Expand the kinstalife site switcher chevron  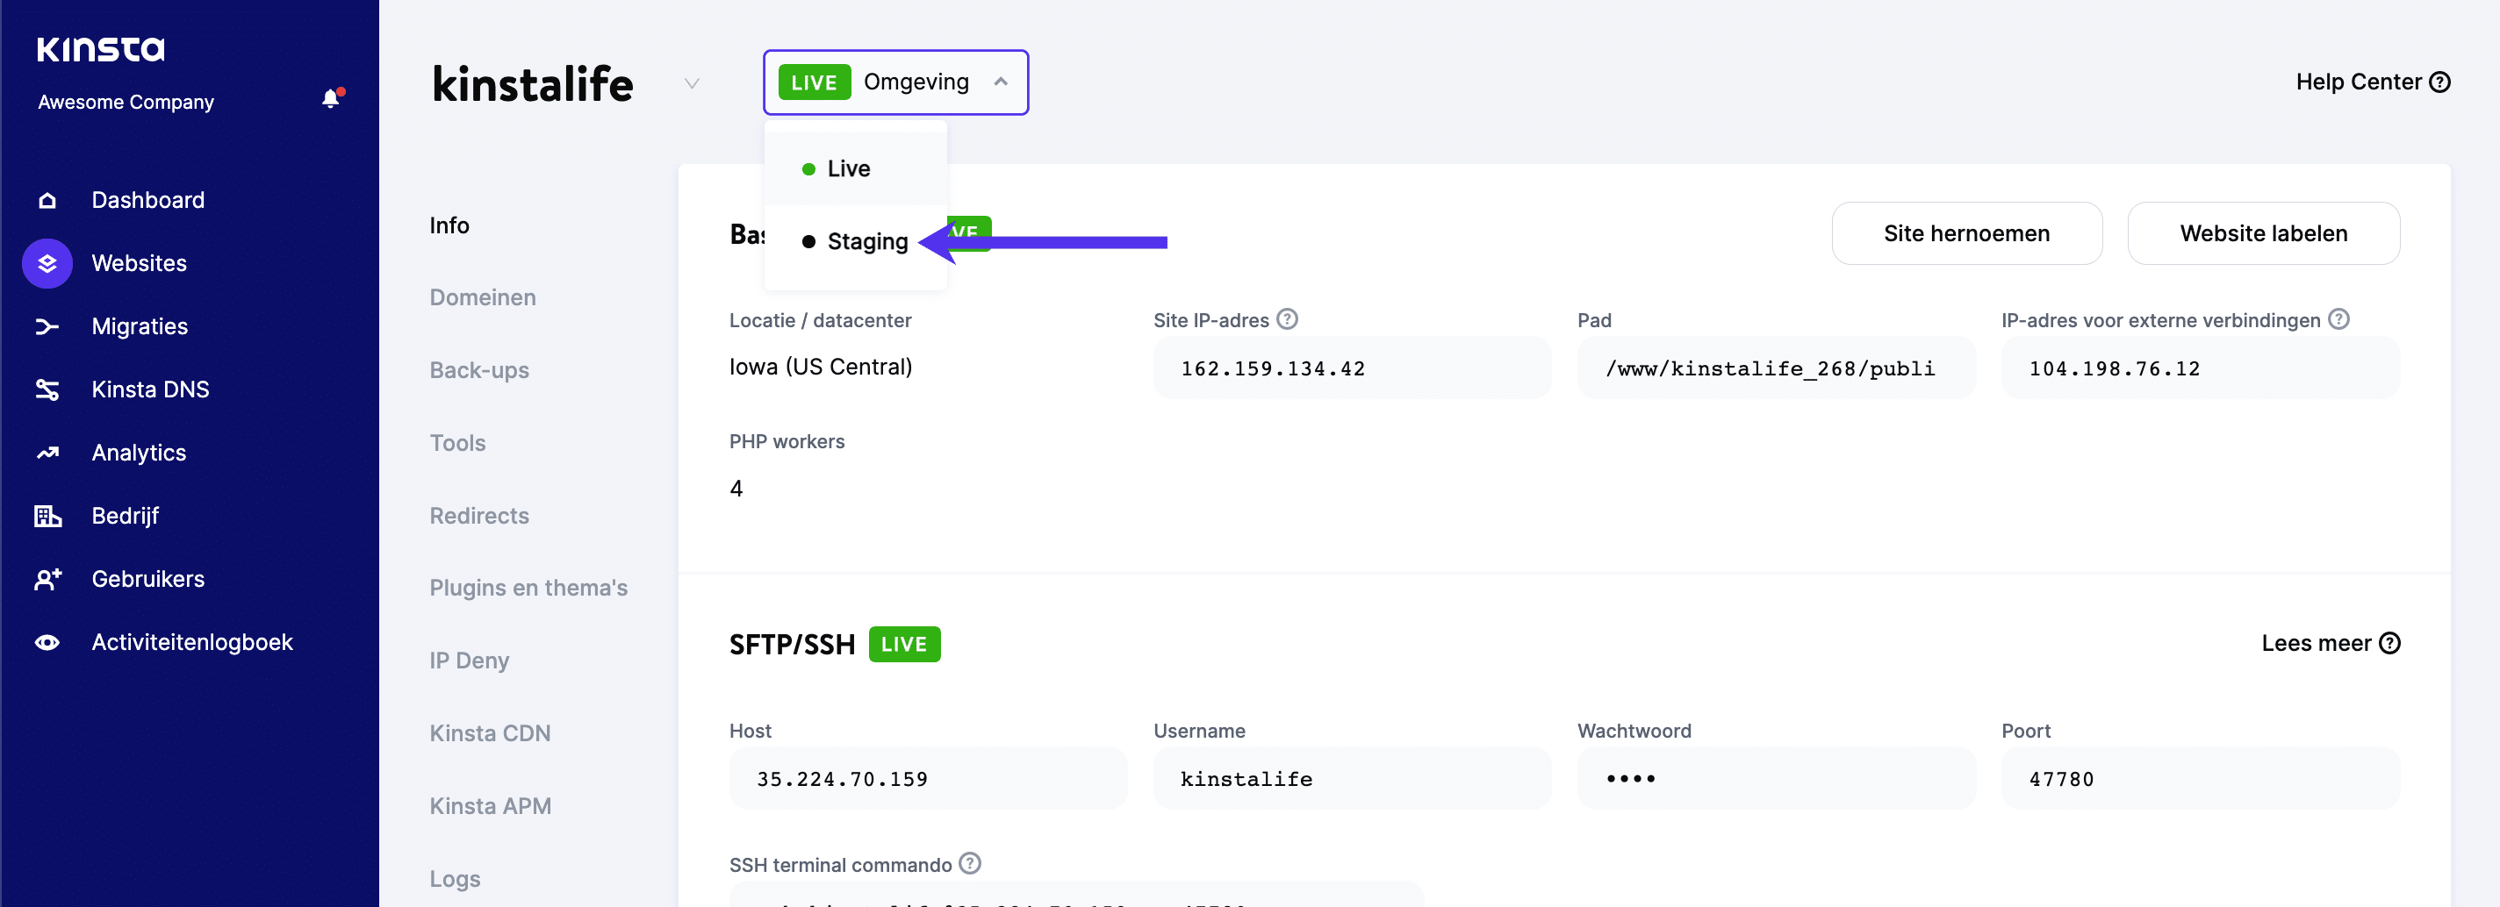[692, 83]
